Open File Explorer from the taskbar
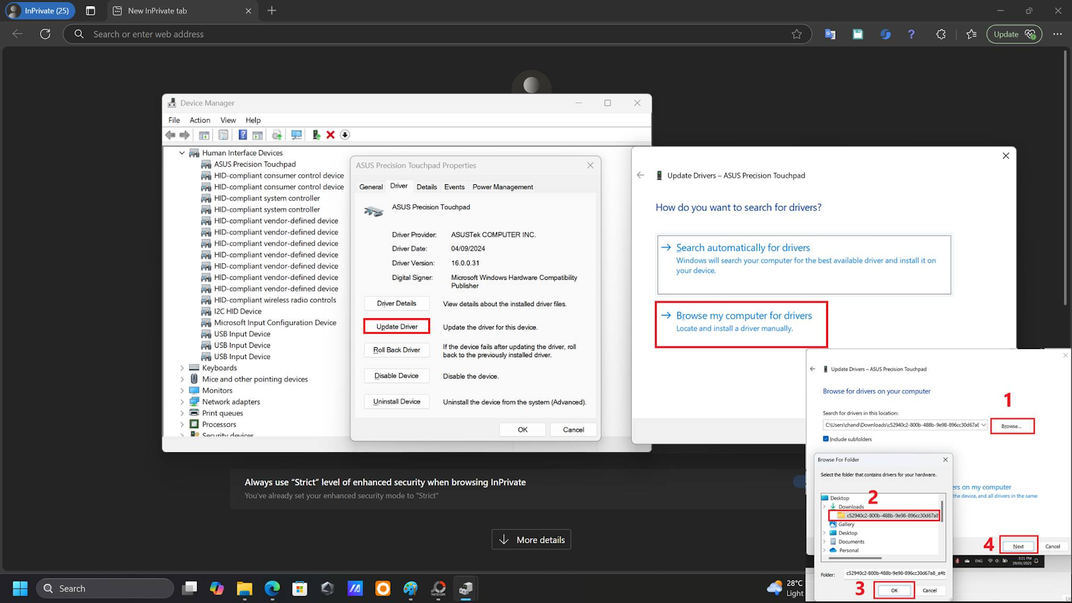This screenshot has width=1072, height=603. pos(245,588)
